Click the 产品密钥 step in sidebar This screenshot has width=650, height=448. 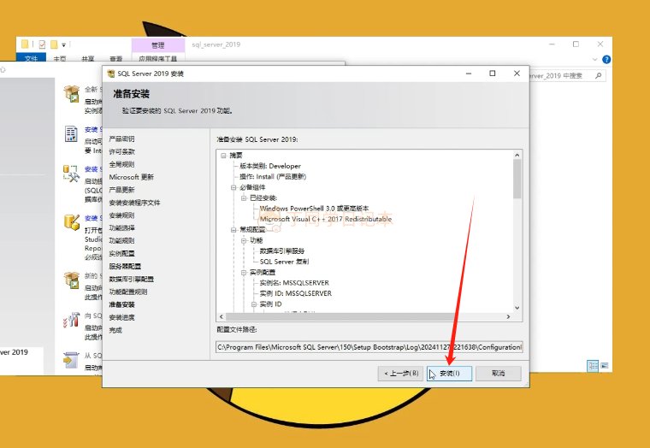point(121,139)
